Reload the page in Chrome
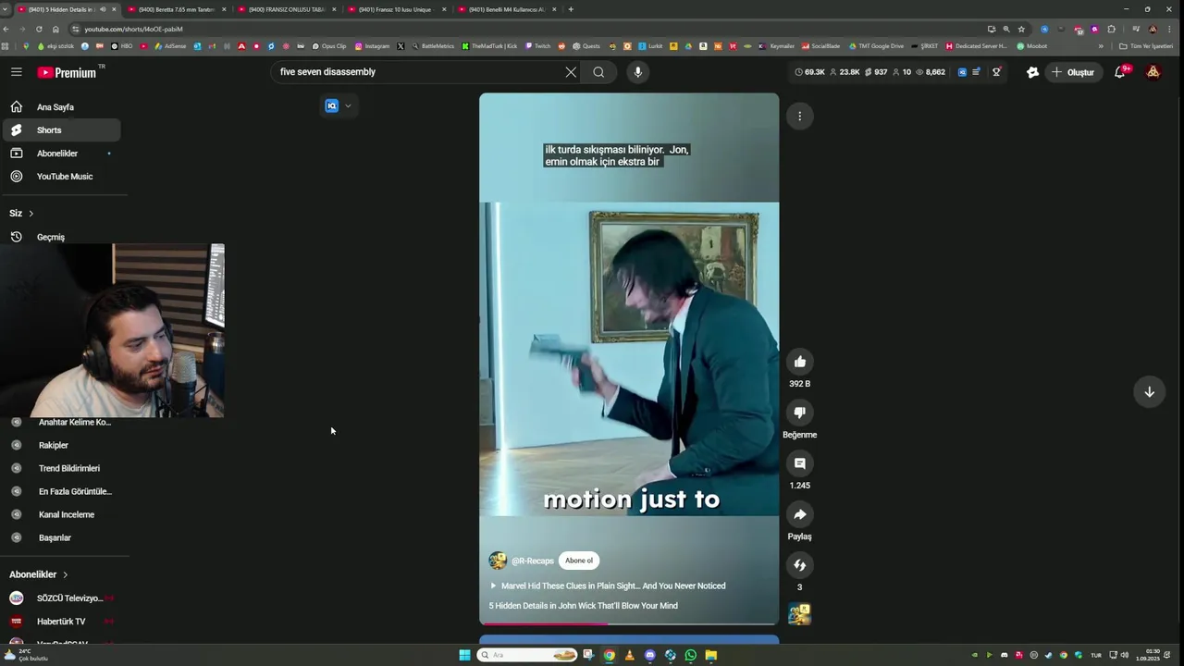 coord(39,29)
